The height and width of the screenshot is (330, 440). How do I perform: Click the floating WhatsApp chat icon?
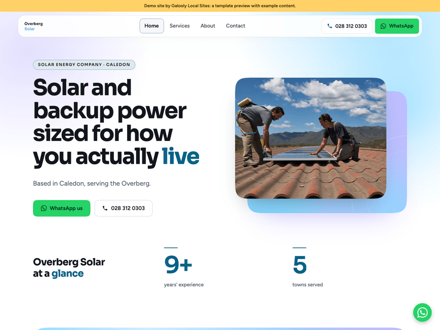422,312
